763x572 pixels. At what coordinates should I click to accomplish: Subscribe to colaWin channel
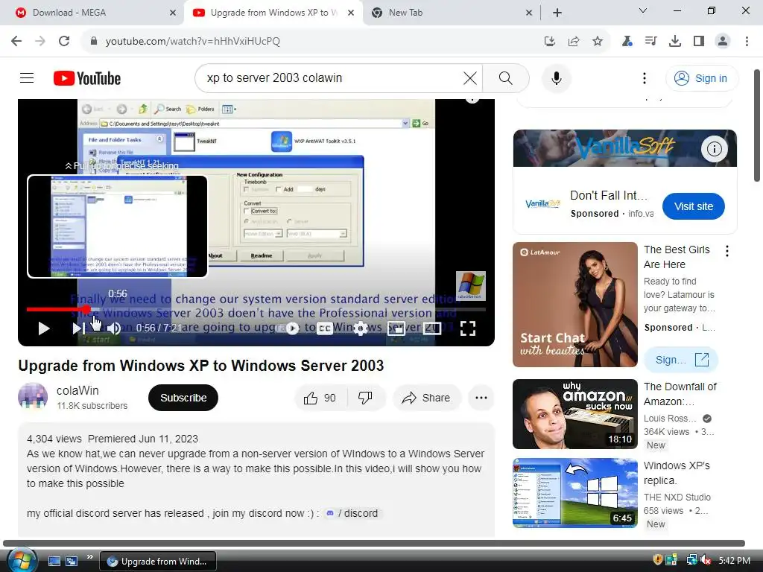(x=183, y=398)
